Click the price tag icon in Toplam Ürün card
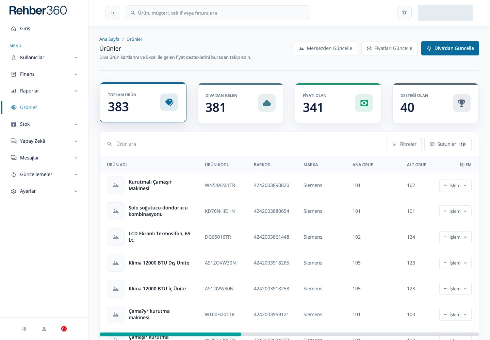This screenshot has height=340, width=490. (x=169, y=102)
